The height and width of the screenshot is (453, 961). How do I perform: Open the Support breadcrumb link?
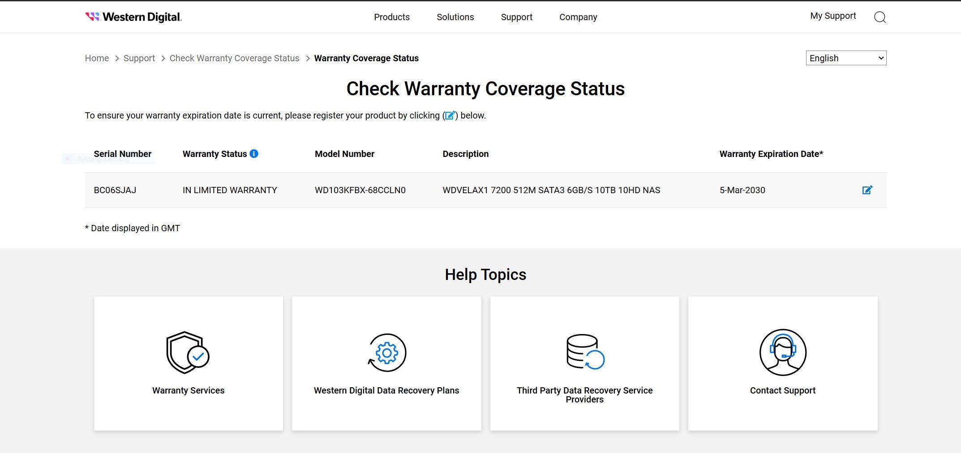click(x=139, y=58)
